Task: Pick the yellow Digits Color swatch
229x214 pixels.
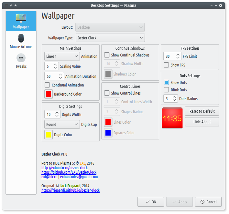Action: pyautogui.click(x=49, y=135)
